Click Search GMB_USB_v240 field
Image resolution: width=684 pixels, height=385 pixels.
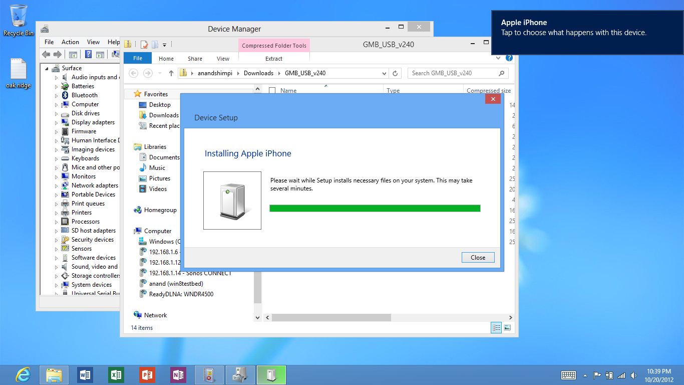pos(458,73)
